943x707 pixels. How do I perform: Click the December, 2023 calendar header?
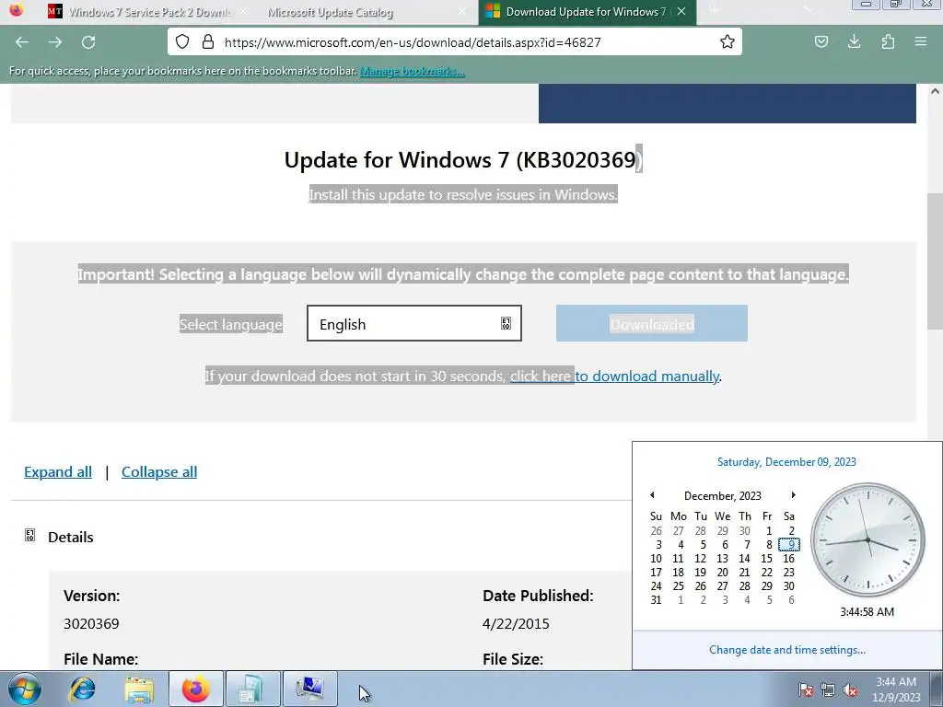[x=723, y=495]
